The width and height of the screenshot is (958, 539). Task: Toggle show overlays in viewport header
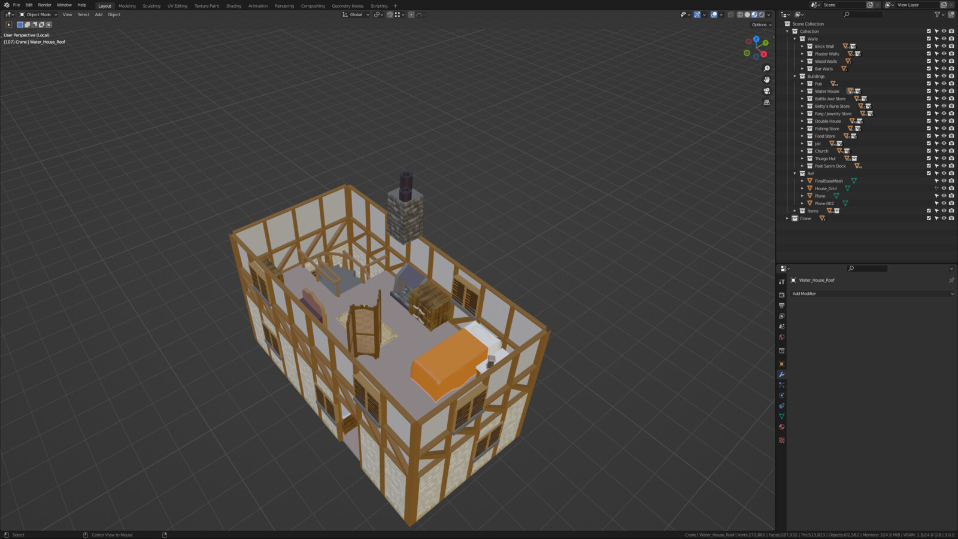(714, 14)
